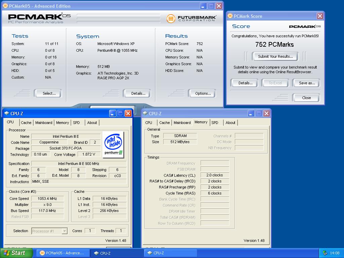Click the To Excel button
The height and width of the screenshot is (258, 344).
275,83
